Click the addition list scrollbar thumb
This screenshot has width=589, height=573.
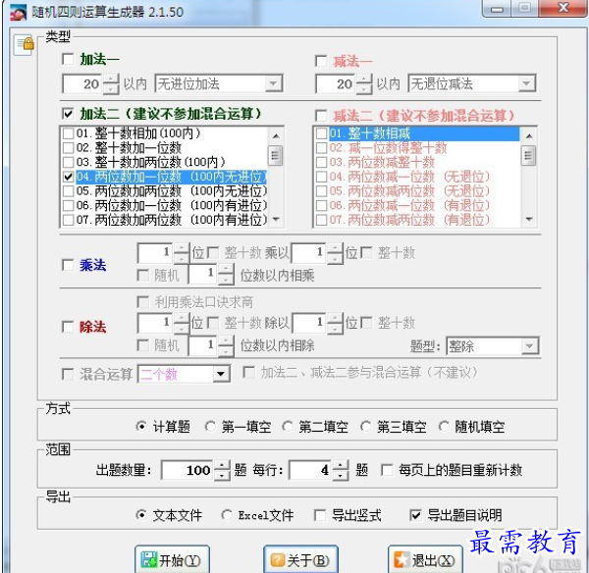pyautogui.click(x=276, y=155)
